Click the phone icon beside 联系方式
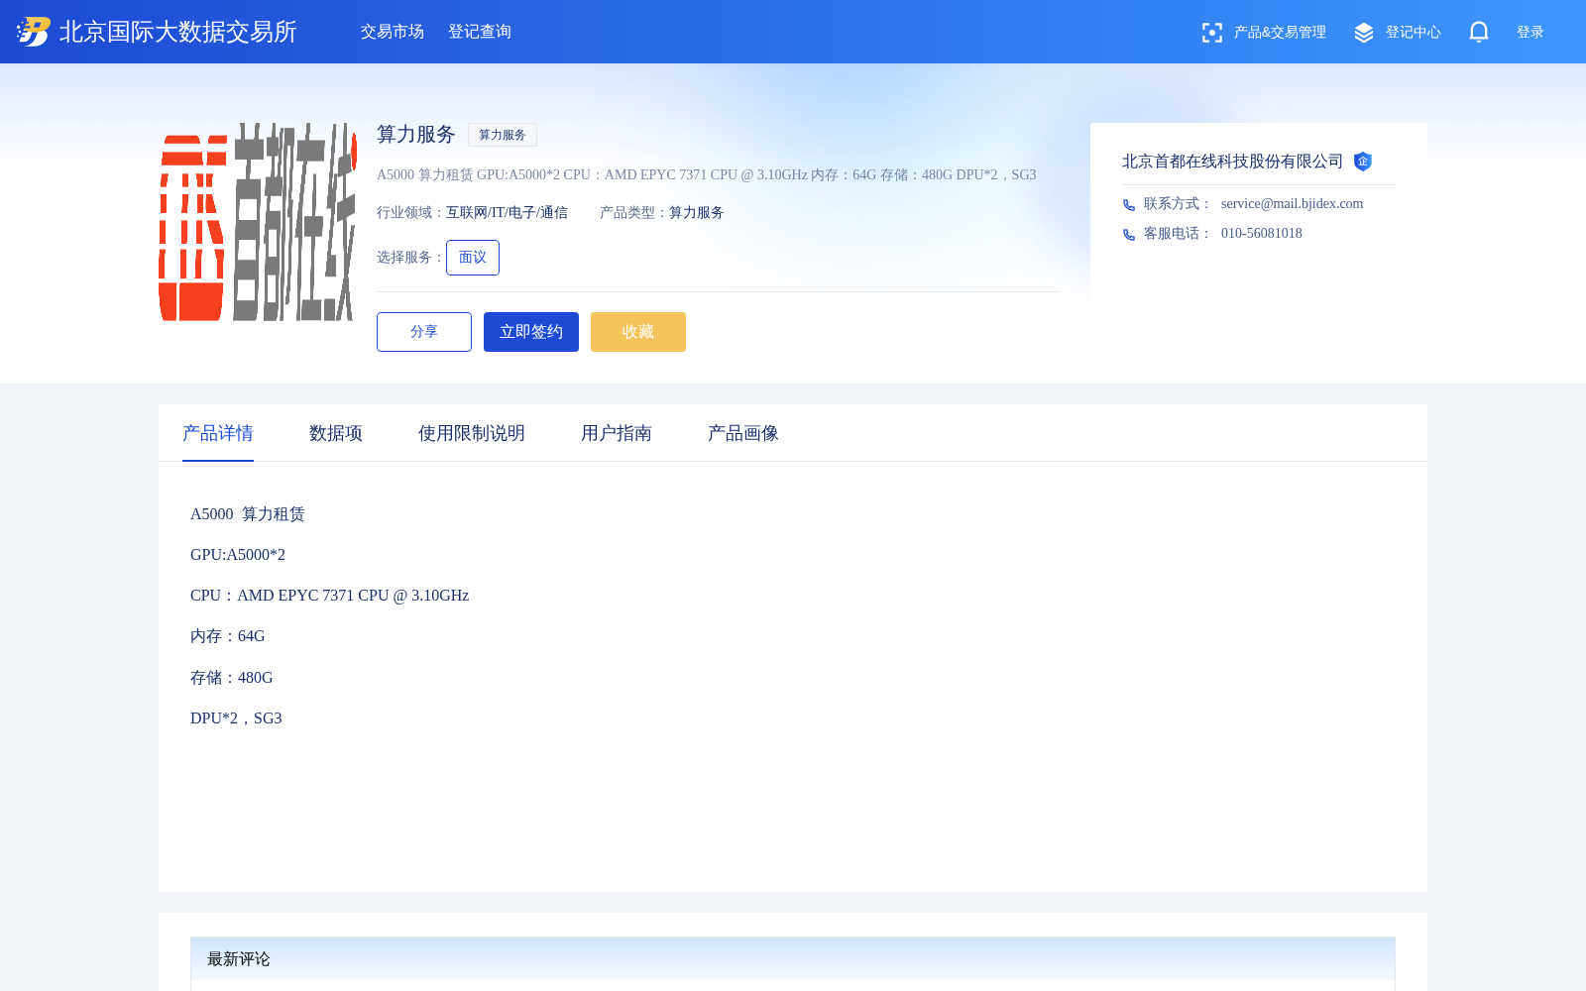1586x991 pixels. pos(1129,205)
